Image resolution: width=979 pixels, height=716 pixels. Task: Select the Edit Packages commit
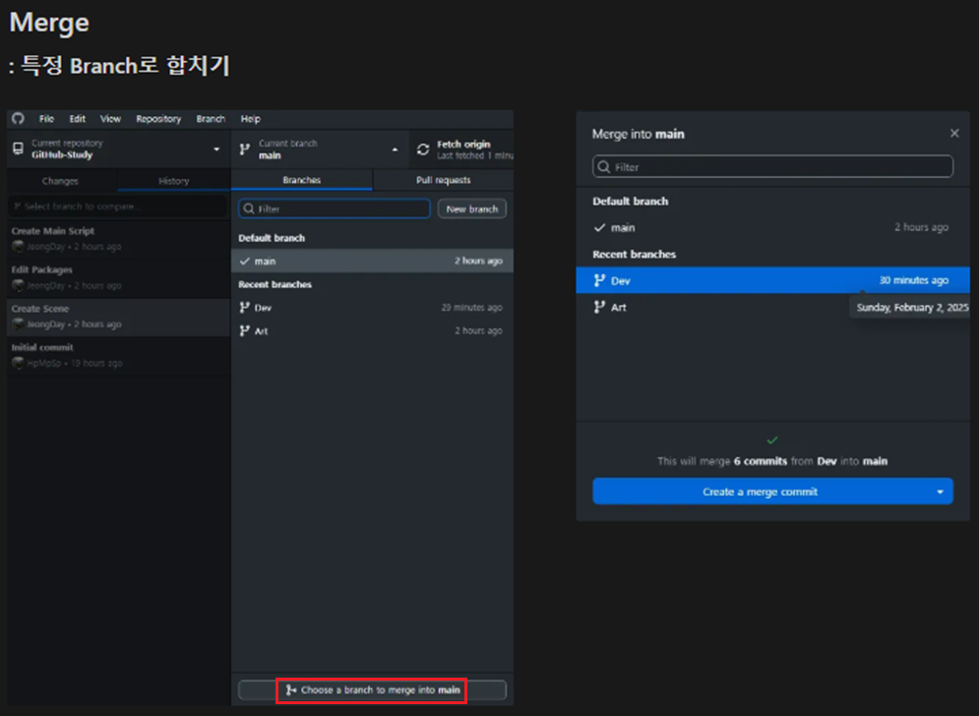pyautogui.click(x=119, y=277)
